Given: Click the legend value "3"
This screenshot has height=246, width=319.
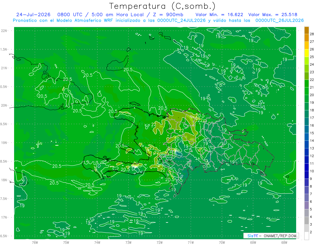Looking at the screenshot, I should point(311,225).
